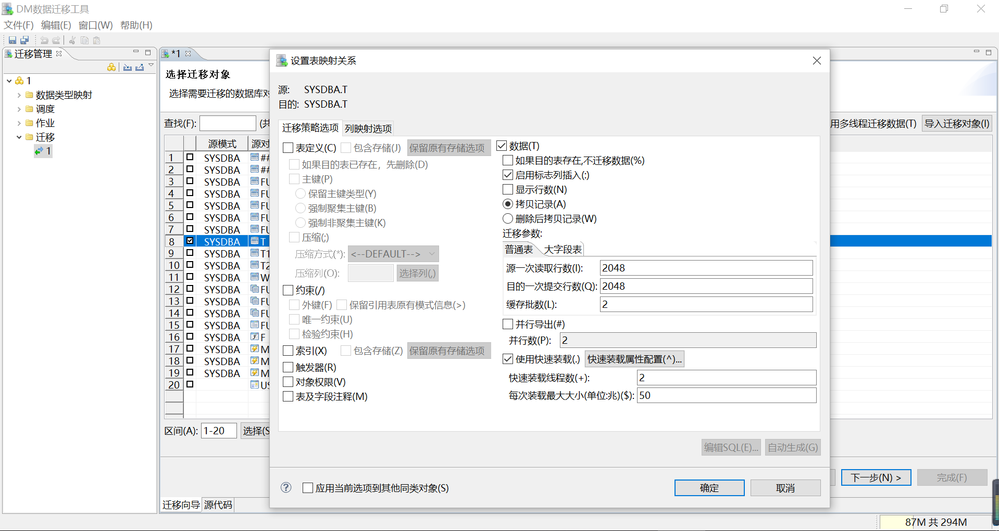This screenshot has height=531, width=999.
Task: Select the migration item 1 under 迁移
Action: pyautogui.click(x=43, y=151)
